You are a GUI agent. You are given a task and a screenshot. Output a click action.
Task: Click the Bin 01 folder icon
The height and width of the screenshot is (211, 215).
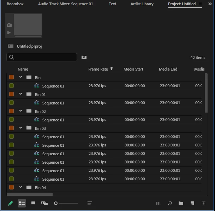29,94
